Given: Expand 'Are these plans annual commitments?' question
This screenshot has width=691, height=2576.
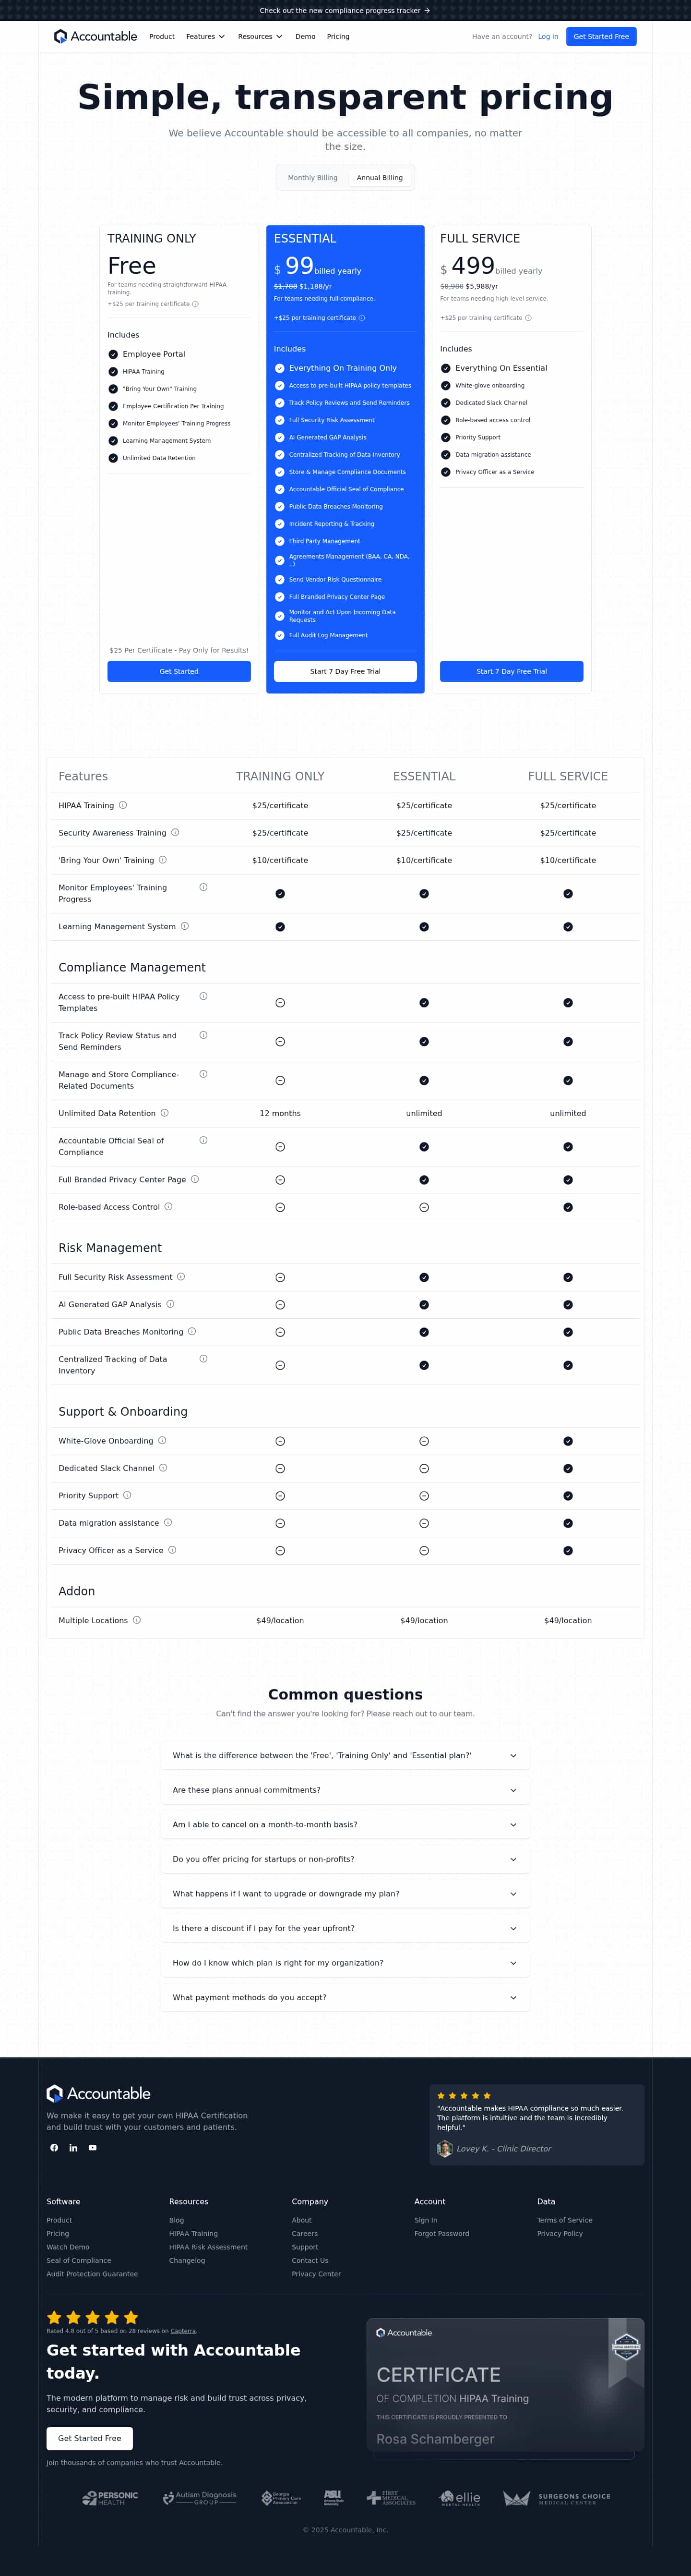Looking at the screenshot, I should [345, 1790].
